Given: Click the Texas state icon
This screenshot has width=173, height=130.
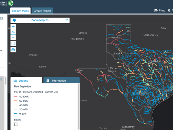Looking at the screenshot, I should [x=14, y=20].
